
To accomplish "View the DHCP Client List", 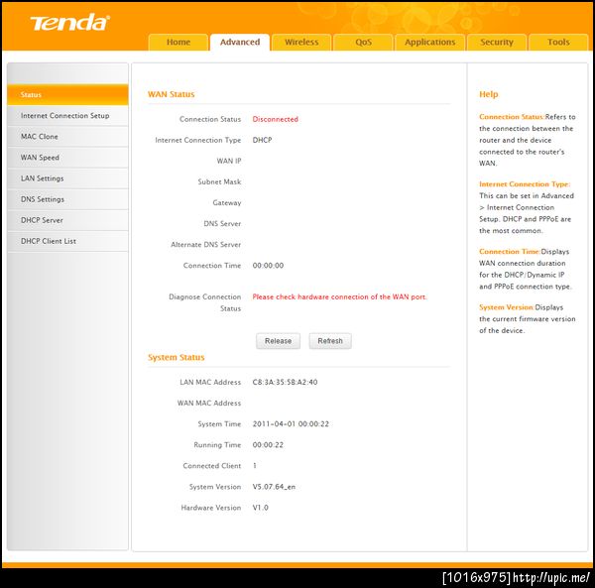I will pos(67,241).
